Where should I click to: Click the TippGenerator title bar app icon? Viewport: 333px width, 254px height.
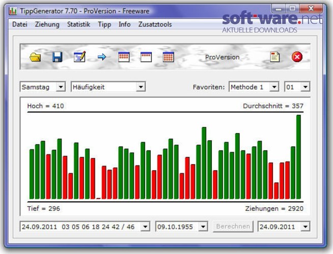coord(13,11)
